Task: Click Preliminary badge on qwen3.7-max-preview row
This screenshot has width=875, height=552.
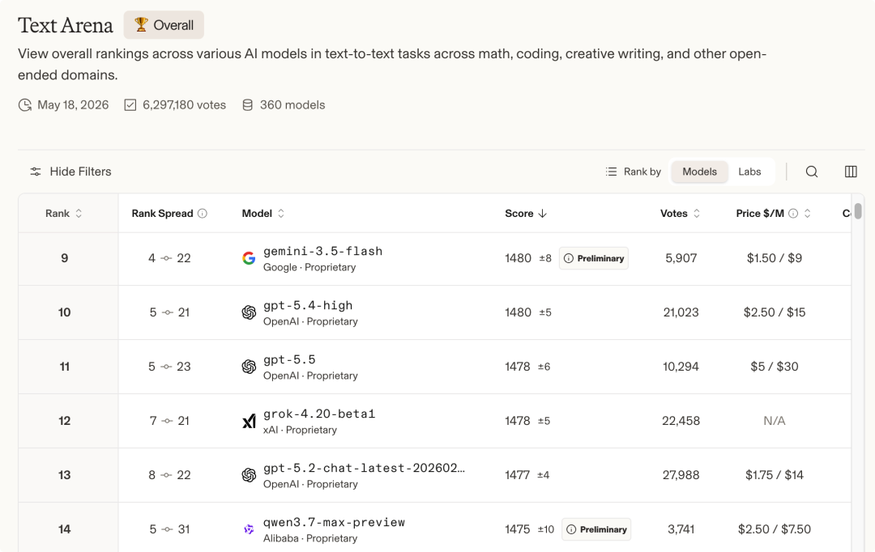Action: tap(596, 529)
